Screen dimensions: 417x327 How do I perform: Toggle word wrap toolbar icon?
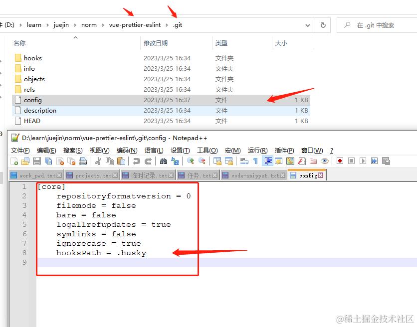pos(244,161)
